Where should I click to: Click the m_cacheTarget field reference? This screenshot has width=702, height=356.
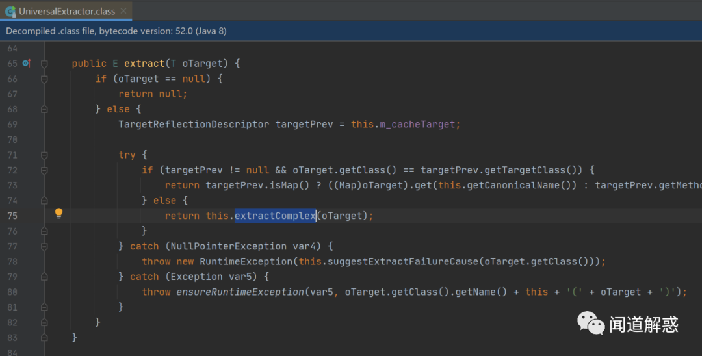coord(417,124)
